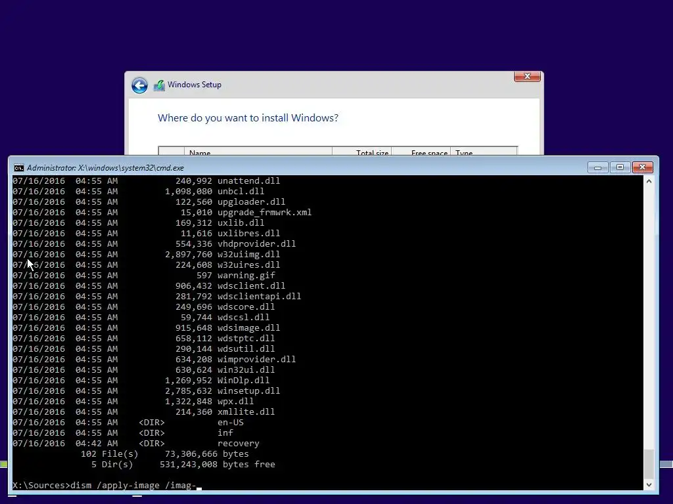Screen dimensions: 673x504
Task: Click the uxlib.dll entry
Action: tap(241, 223)
